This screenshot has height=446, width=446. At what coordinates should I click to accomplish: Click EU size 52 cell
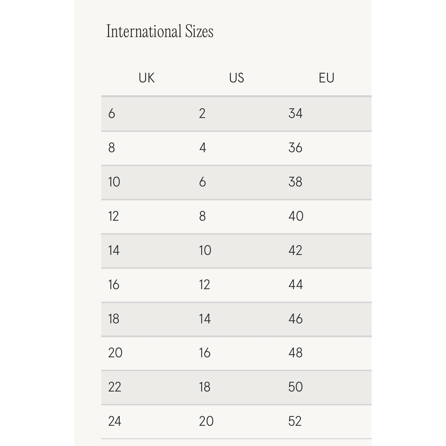(295, 421)
